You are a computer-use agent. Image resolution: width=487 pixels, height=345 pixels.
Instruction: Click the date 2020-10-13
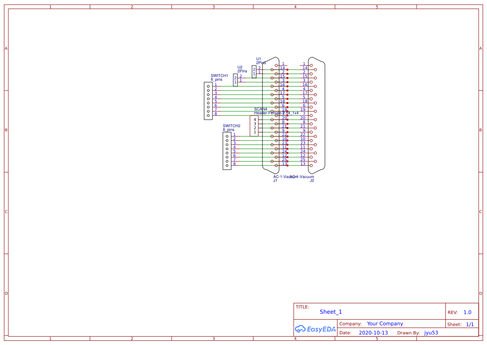pyautogui.click(x=374, y=332)
